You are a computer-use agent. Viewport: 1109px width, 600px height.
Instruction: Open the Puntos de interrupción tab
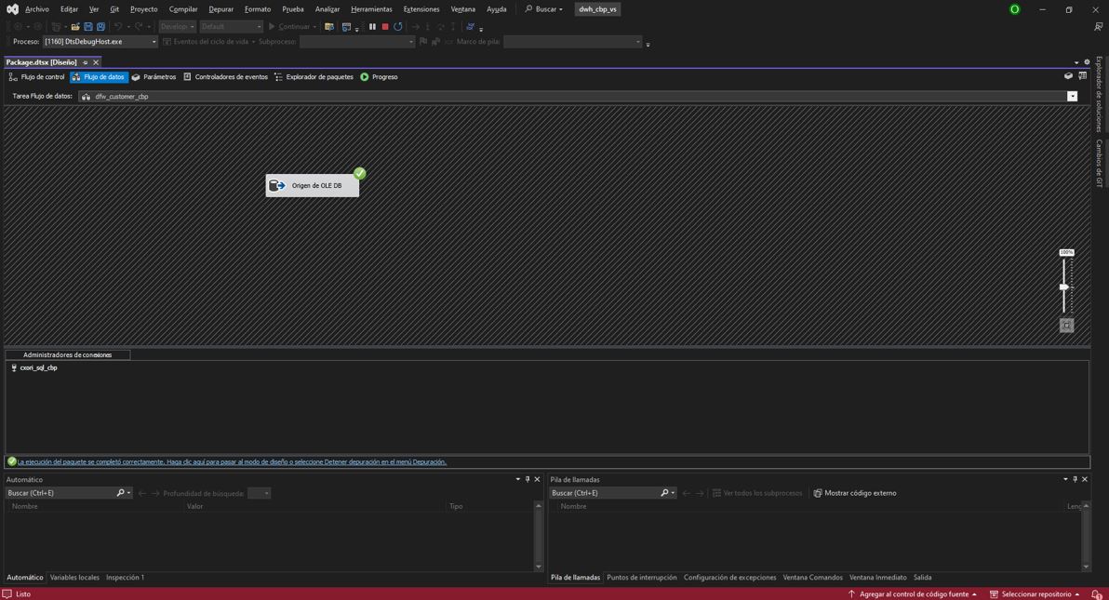point(642,578)
